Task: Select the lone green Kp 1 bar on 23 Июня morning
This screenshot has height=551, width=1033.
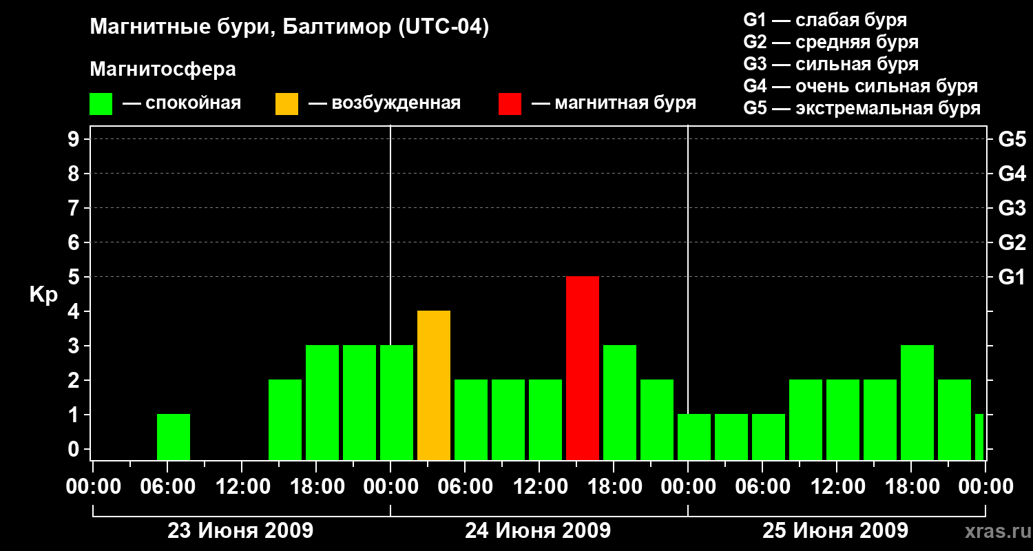Action: (174, 437)
